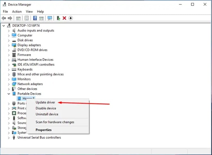Image resolution: width=212 pixels, height=155 pixels.
Task: Click the mouse icon for pointing devices
Action: pos(14,74)
